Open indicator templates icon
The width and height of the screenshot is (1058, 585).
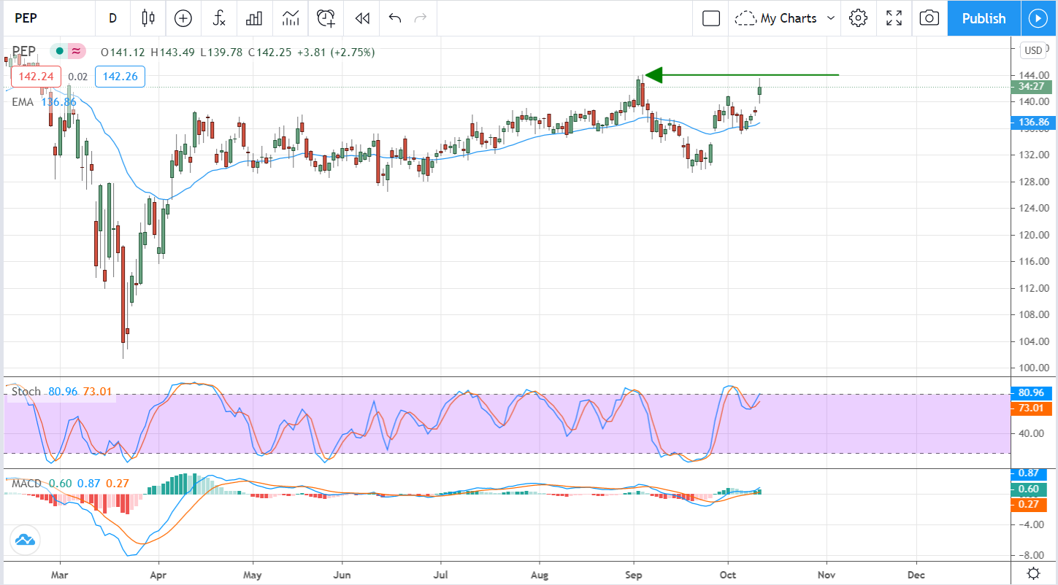tap(291, 18)
